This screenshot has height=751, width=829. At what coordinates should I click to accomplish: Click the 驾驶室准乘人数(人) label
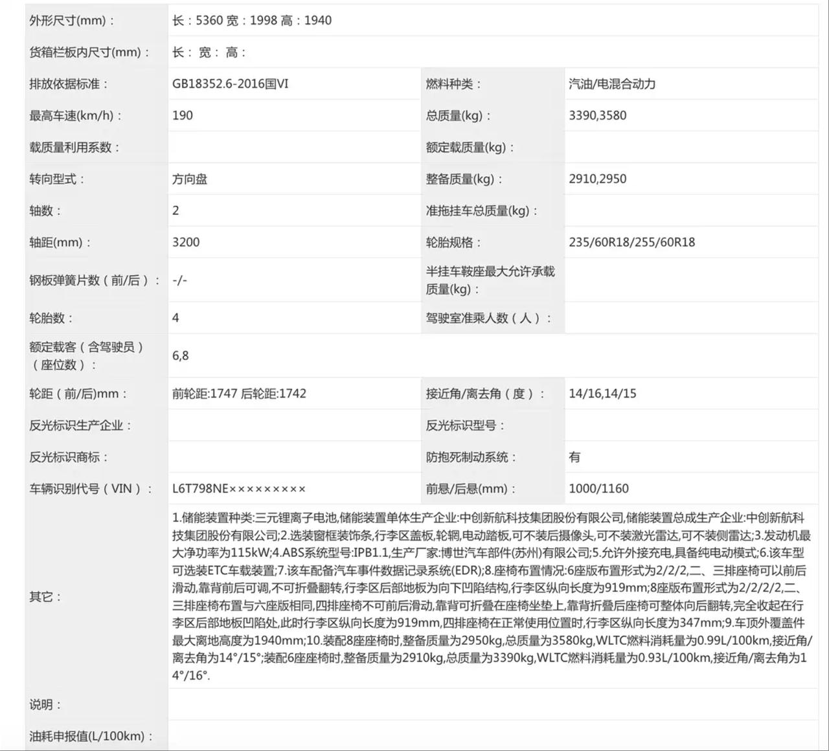tap(489, 319)
